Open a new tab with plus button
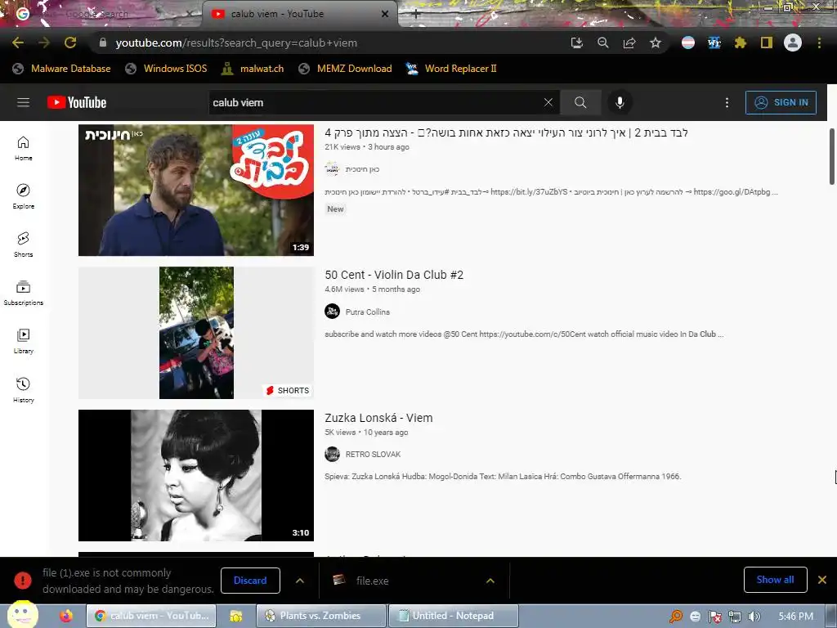Image resolution: width=837 pixels, height=628 pixels. click(x=416, y=15)
